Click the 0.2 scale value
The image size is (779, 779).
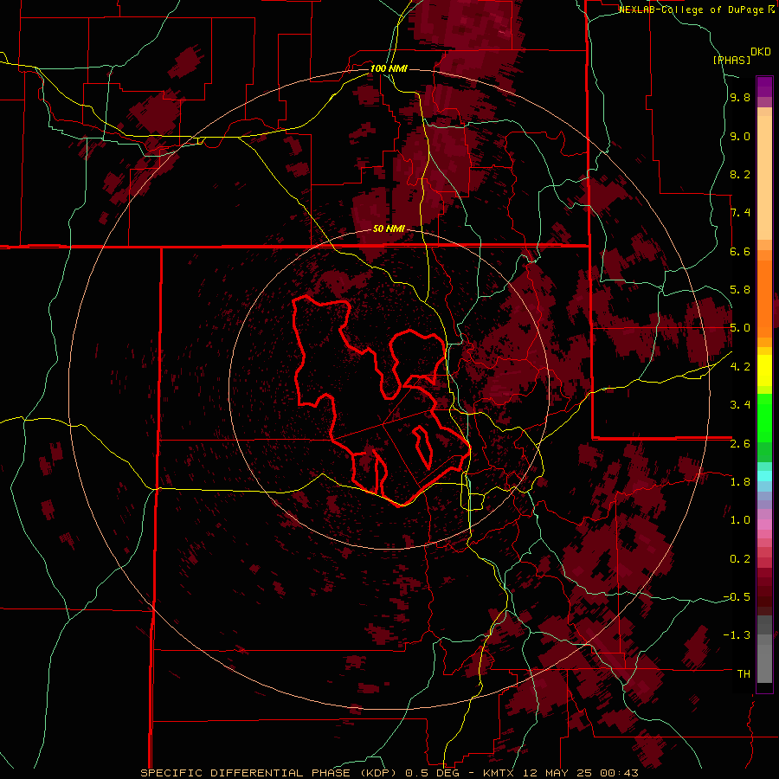pos(740,559)
